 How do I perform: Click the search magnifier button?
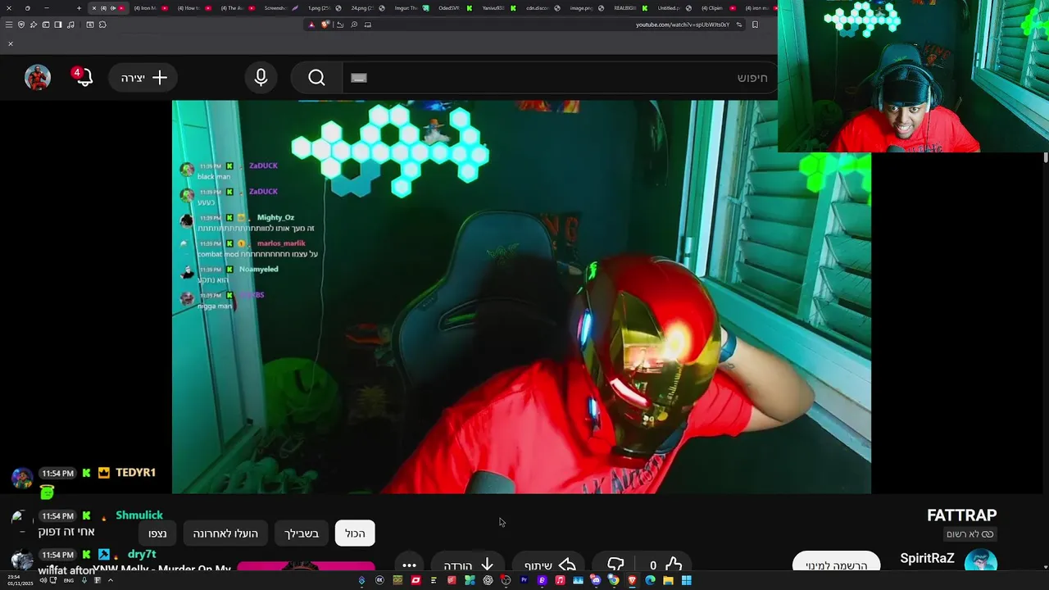tap(316, 78)
